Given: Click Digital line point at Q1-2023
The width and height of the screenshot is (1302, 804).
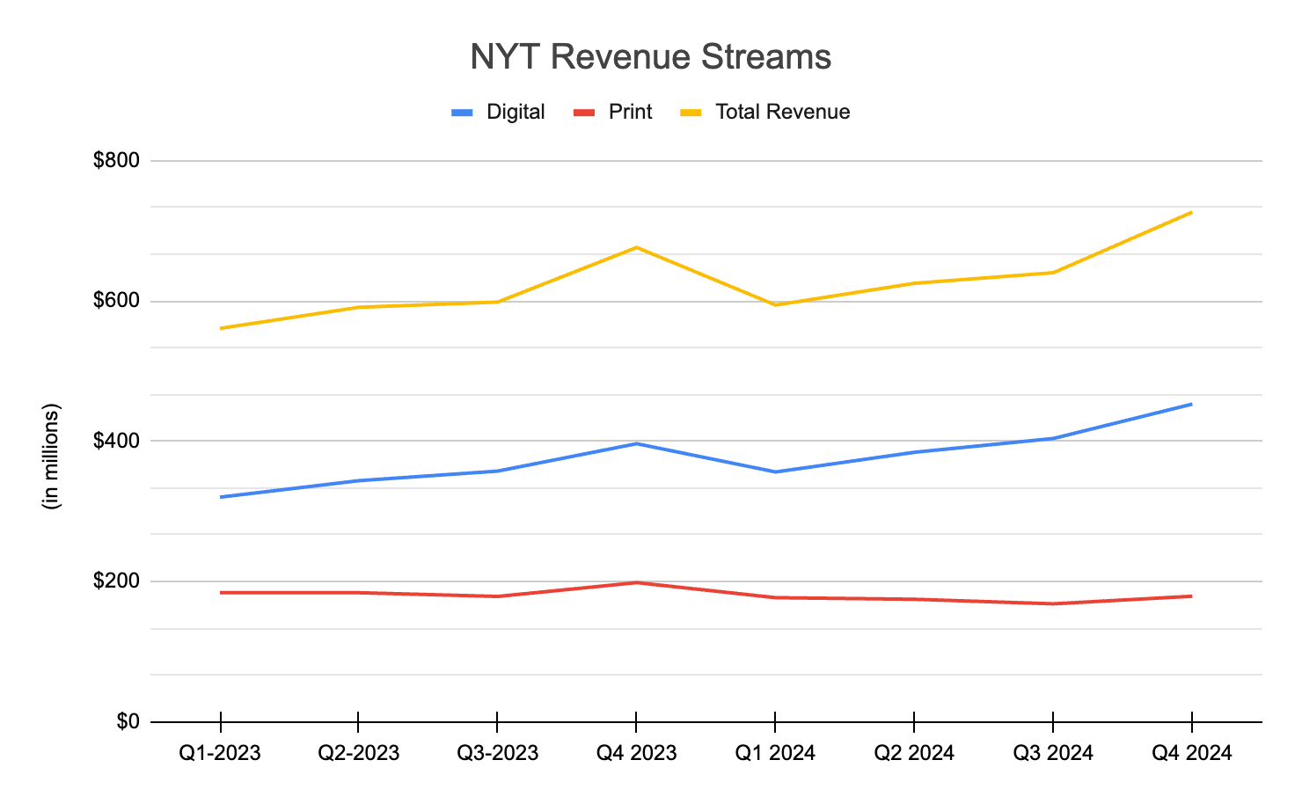Looking at the screenshot, I should click(220, 497).
